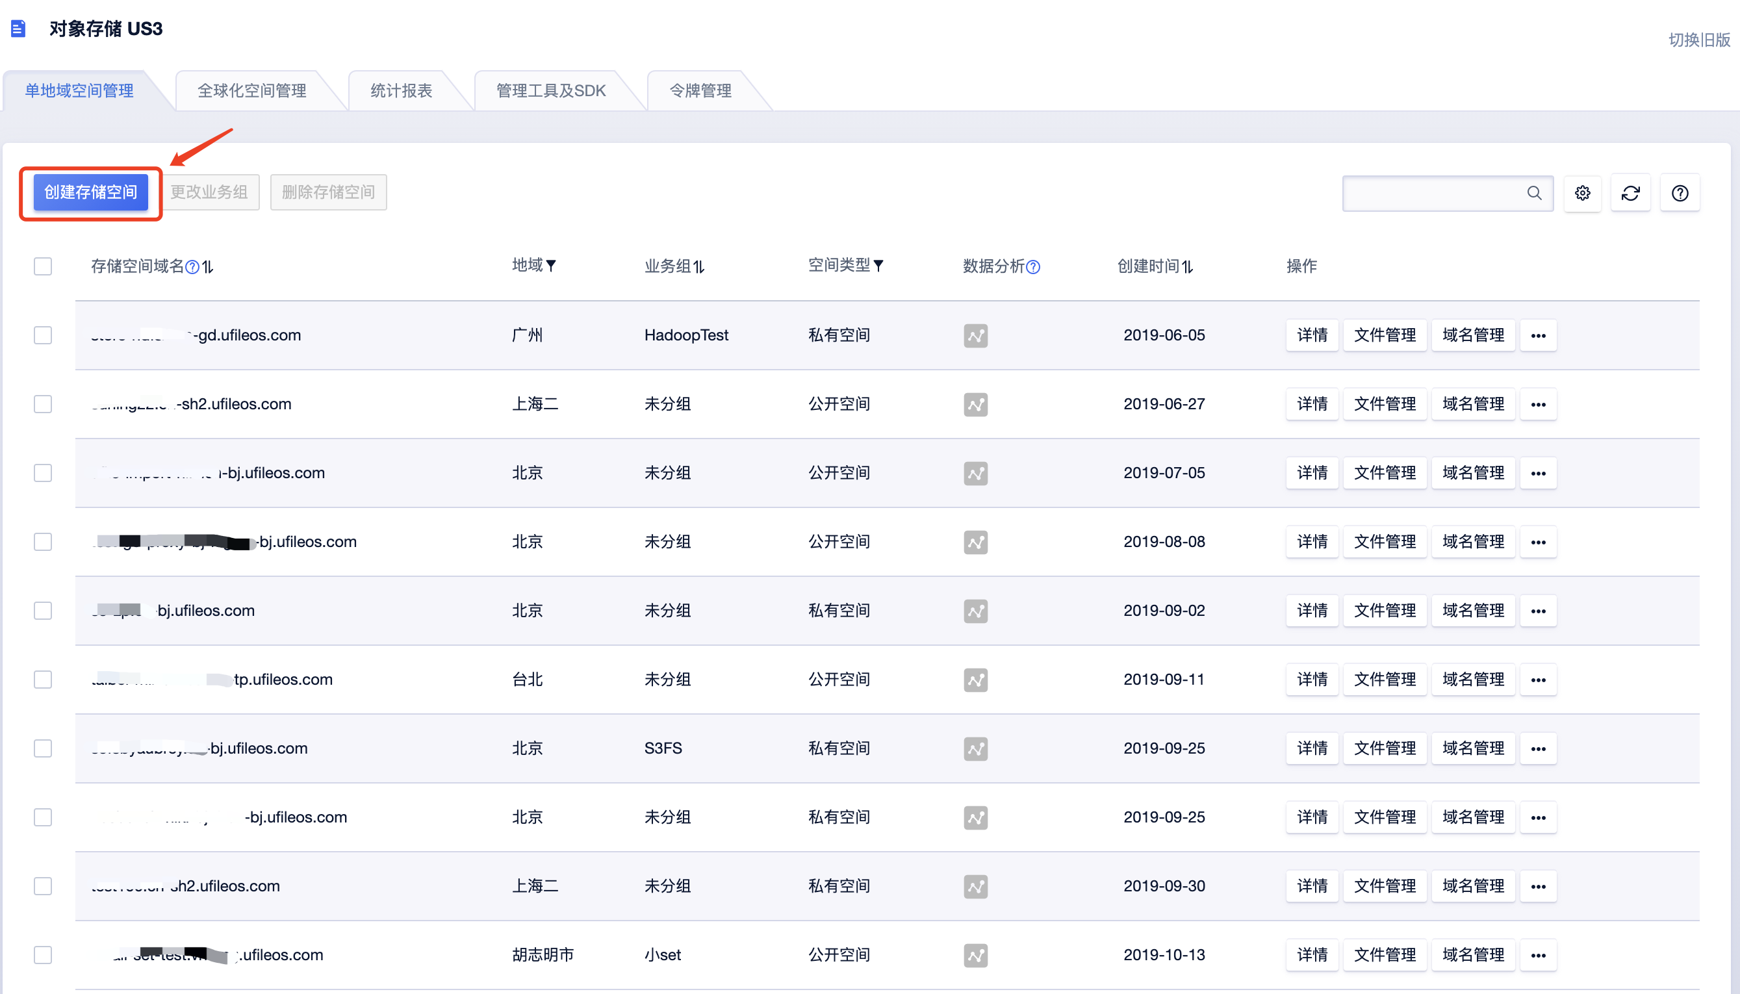This screenshot has height=994, width=1740.
Task: Open the 统计报表 tab
Action: click(x=402, y=91)
